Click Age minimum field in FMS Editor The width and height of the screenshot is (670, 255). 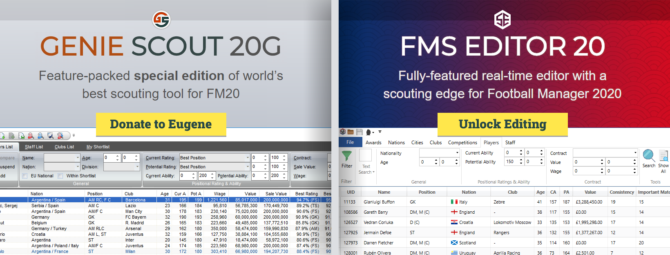(429, 162)
